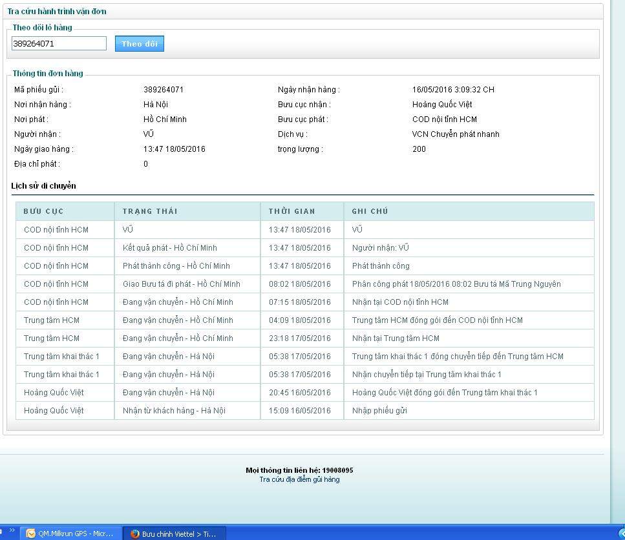
Task: Click Lịch sử di chuyển heading
Action: pyautogui.click(x=43, y=186)
